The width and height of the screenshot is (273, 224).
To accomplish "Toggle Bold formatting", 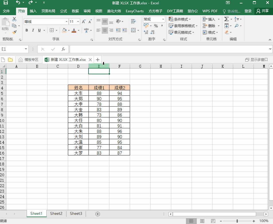I will 27,30.
